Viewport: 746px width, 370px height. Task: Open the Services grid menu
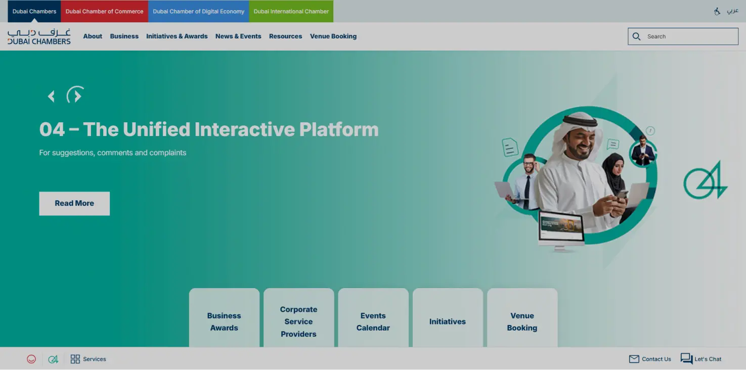click(89, 359)
